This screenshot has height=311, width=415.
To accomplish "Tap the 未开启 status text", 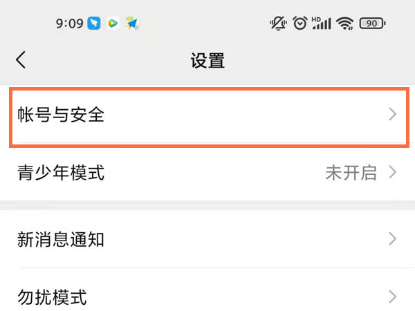I will coord(351,172).
